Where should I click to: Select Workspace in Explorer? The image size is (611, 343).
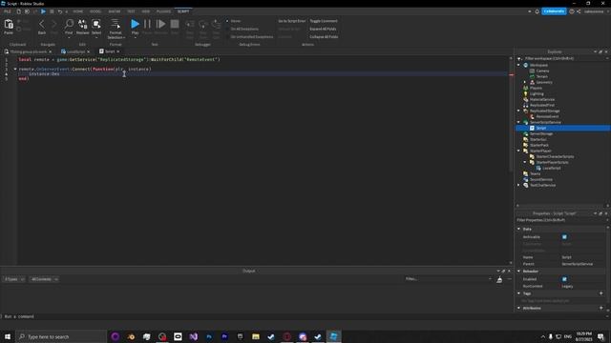538,66
